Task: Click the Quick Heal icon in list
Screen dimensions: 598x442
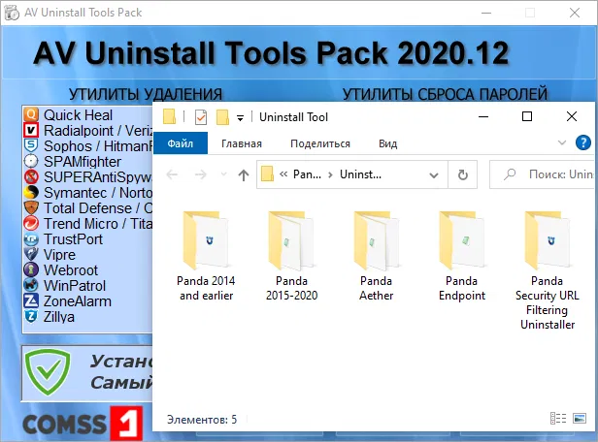Action: (31, 114)
